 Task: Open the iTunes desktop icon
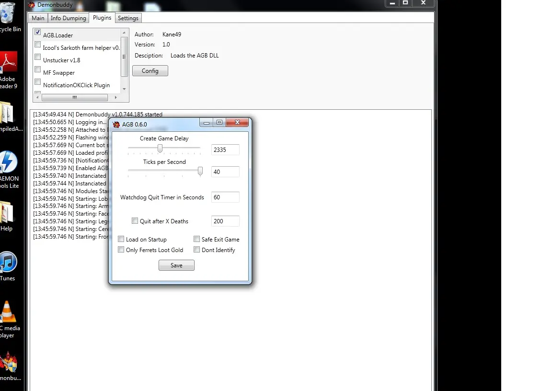[x=8, y=263]
